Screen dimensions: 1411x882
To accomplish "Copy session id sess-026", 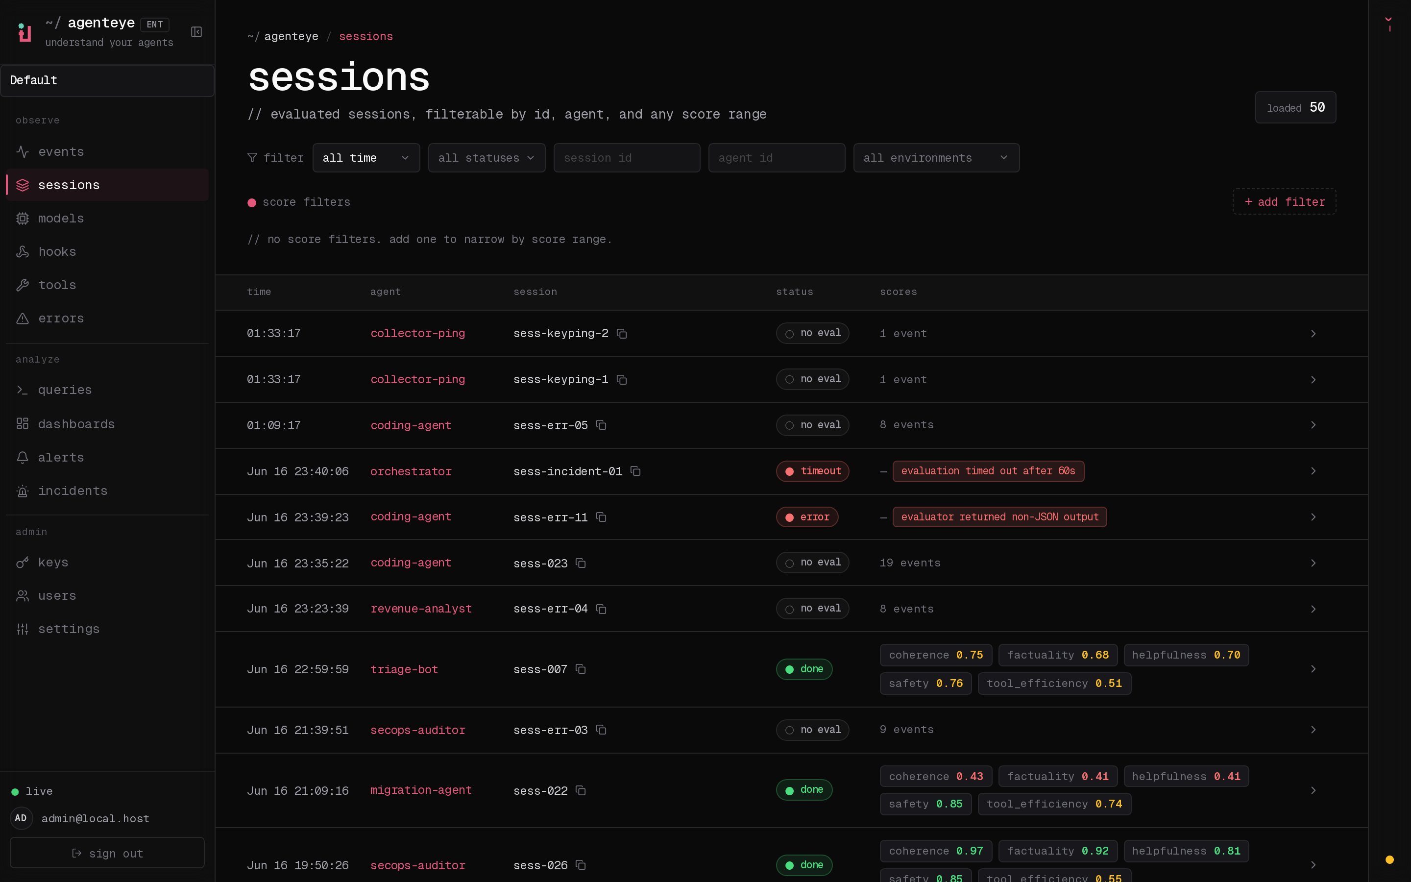I will 581,865.
